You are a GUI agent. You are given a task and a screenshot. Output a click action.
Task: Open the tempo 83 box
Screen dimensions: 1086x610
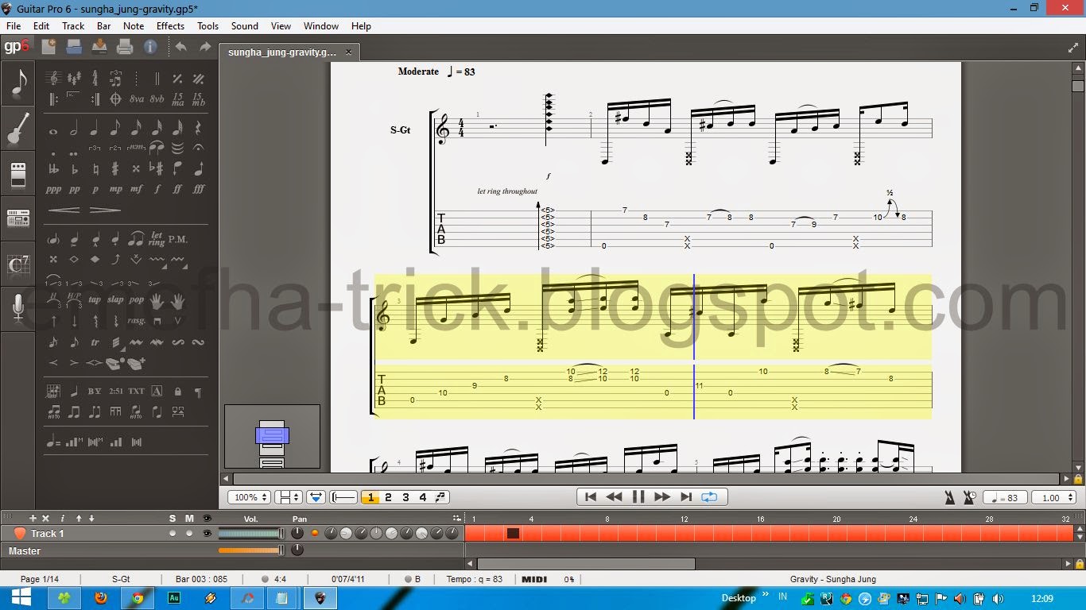click(1004, 497)
